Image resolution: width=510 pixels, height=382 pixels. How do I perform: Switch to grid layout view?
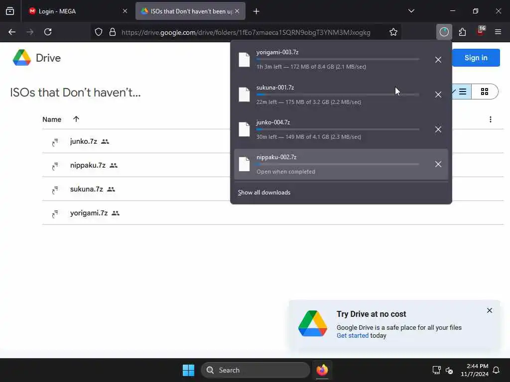[485, 92]
